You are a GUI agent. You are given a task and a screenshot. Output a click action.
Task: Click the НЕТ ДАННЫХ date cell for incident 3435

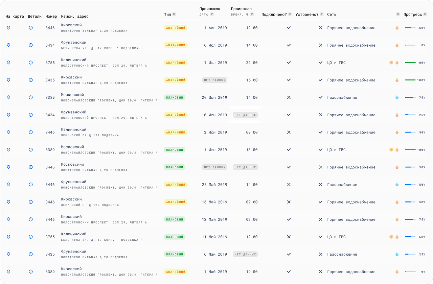[214, 80]
